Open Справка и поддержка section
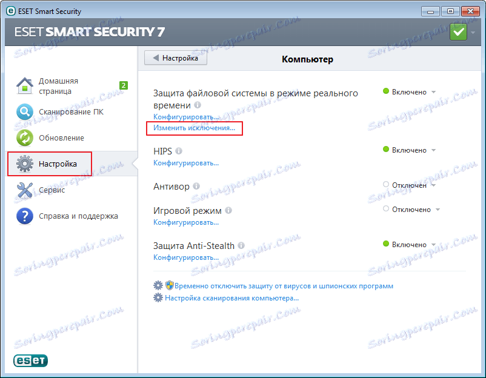Viewport: 486px width, 378px height. [x=78, y=216]
